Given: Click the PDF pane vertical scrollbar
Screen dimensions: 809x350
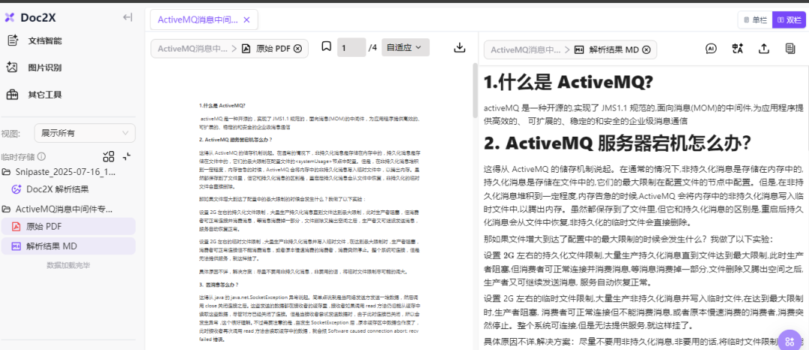Looking at the screenshot, I should 475,91.
